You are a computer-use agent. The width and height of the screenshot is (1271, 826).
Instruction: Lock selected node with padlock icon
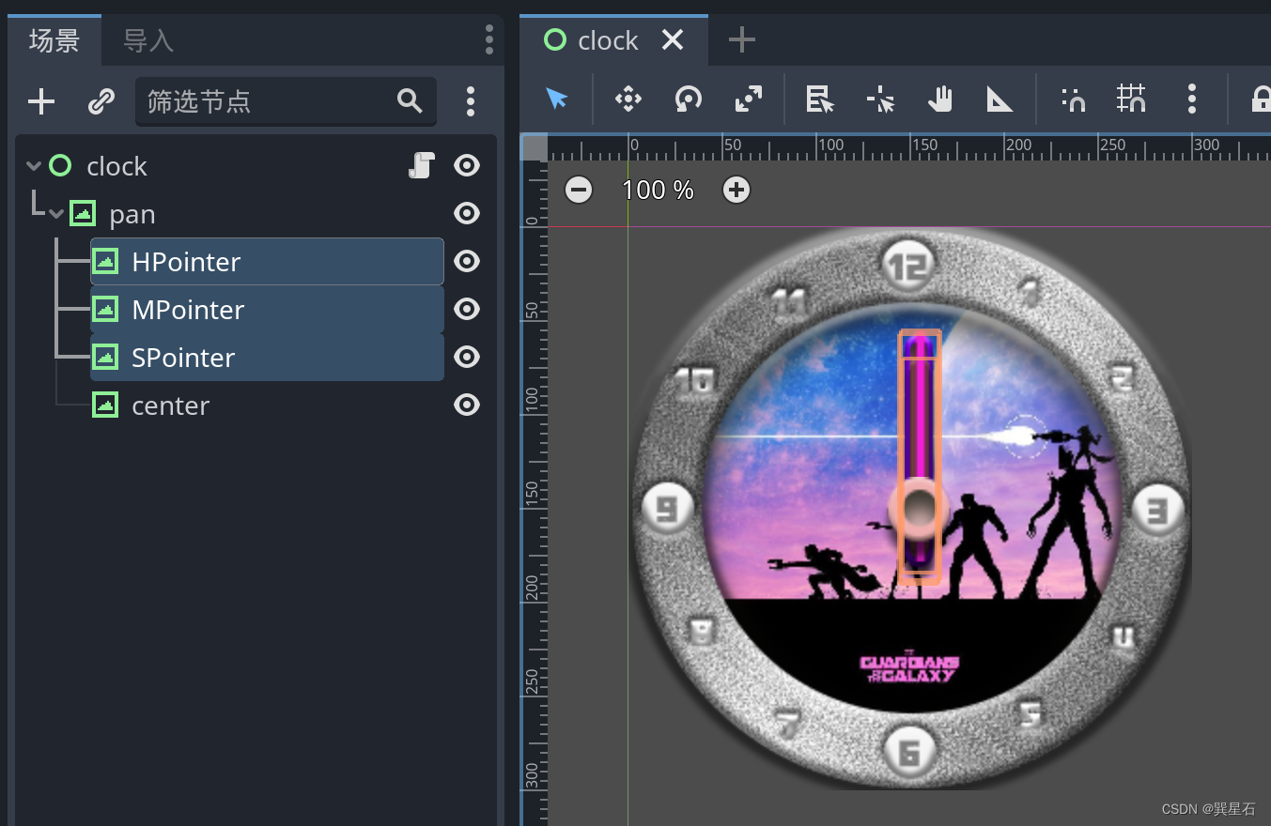point(1261,98)
